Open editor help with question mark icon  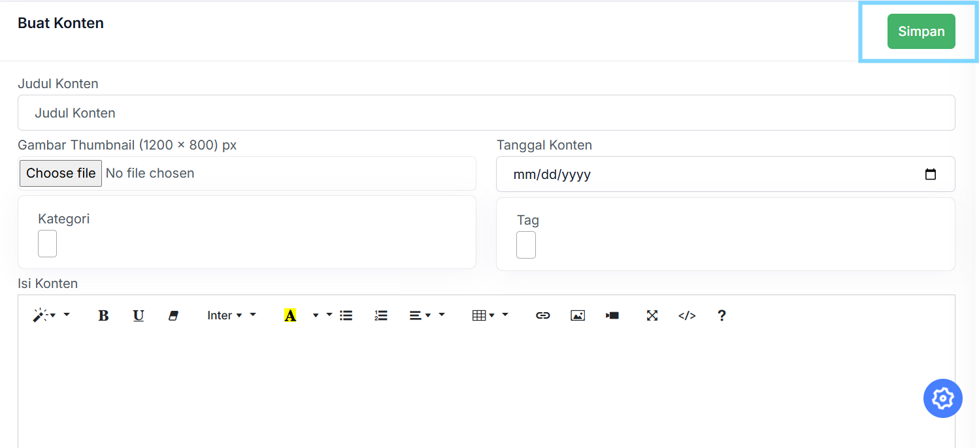tap(722, 315)
